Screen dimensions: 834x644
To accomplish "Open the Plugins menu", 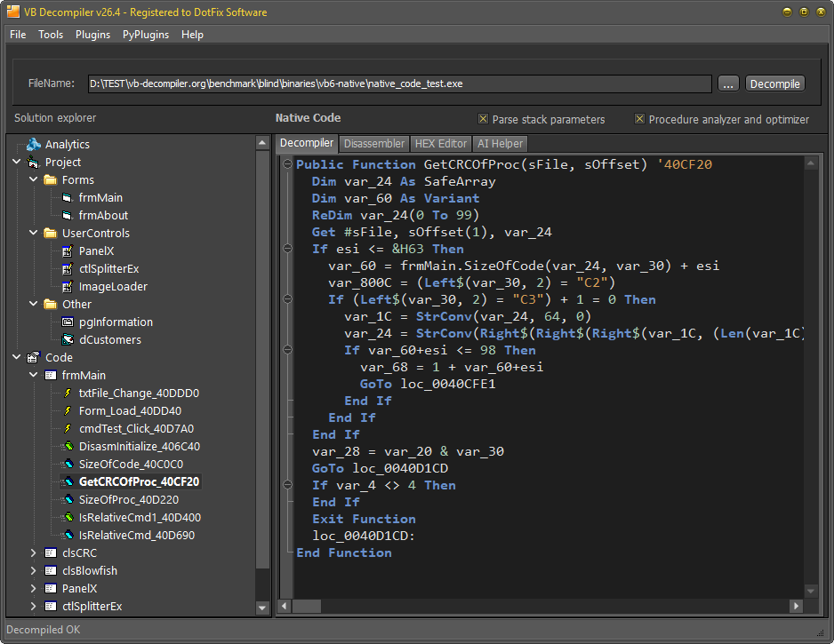I will [x=92, y=35].
